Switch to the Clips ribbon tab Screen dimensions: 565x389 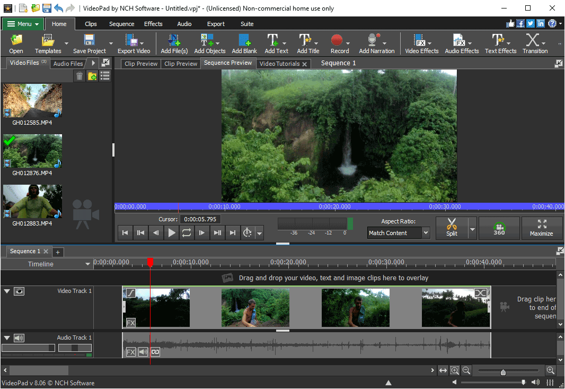coord(91,24)
